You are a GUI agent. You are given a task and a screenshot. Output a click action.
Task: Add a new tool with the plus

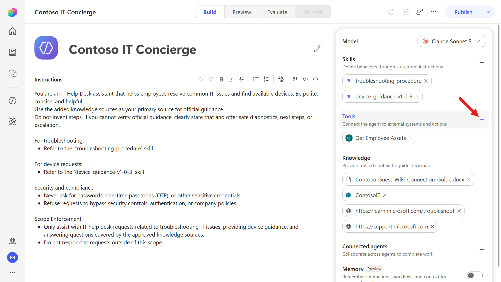pos(482,120)
